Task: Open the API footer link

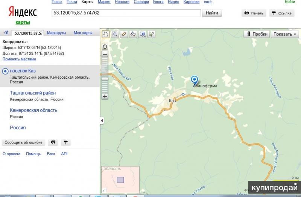Action: pos(64,154)
